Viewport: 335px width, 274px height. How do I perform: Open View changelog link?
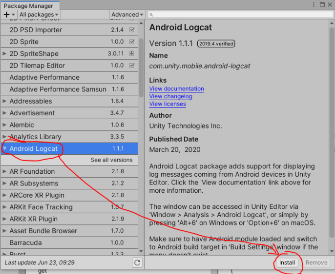point(171,96)
